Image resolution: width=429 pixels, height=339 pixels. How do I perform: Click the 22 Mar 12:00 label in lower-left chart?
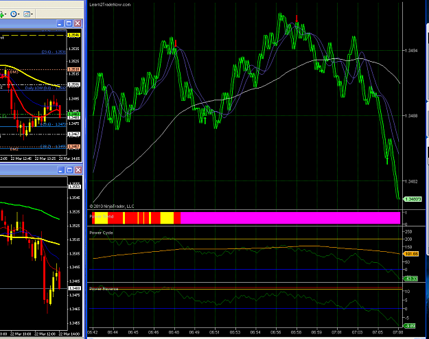(x=45, y=334)
